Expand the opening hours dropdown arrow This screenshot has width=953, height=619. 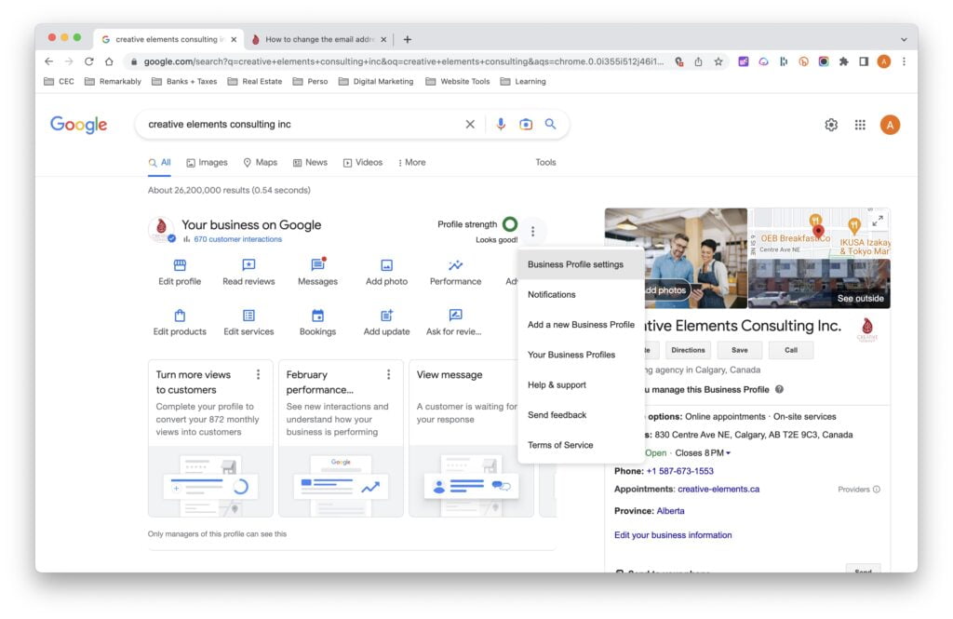[728, 453]
